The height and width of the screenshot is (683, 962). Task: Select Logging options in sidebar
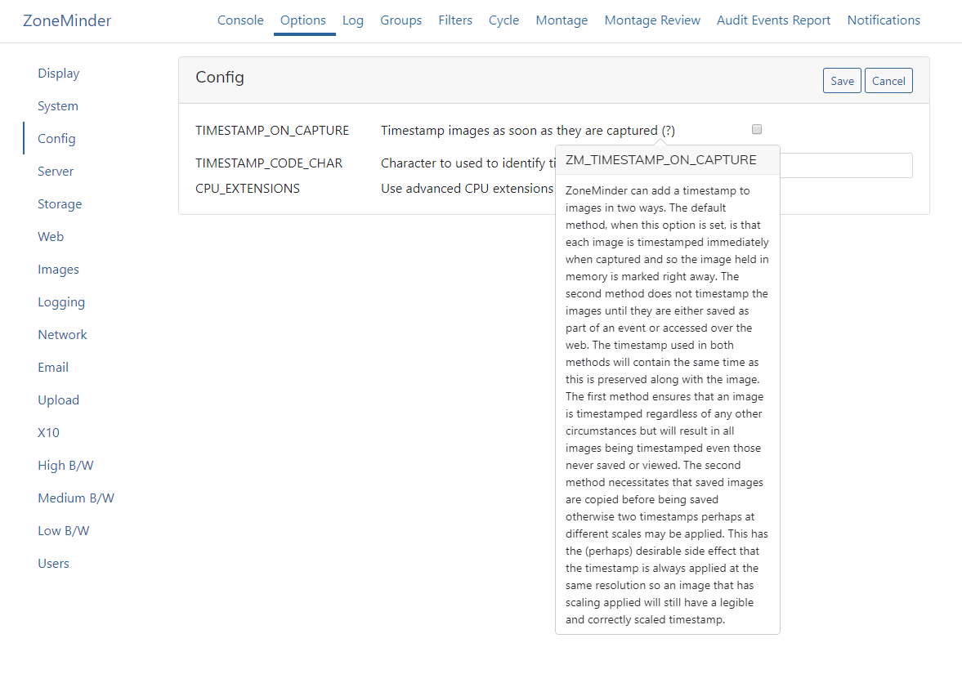click(x=61, y=302)
